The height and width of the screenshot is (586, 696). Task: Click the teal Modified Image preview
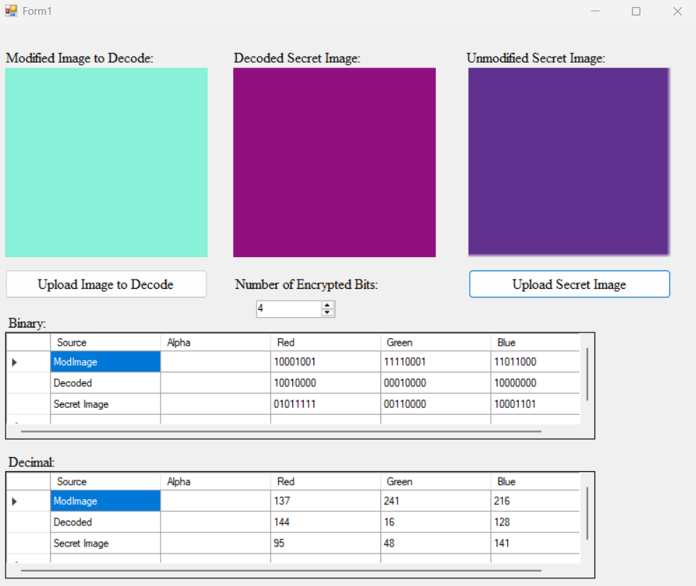[106, 163]
